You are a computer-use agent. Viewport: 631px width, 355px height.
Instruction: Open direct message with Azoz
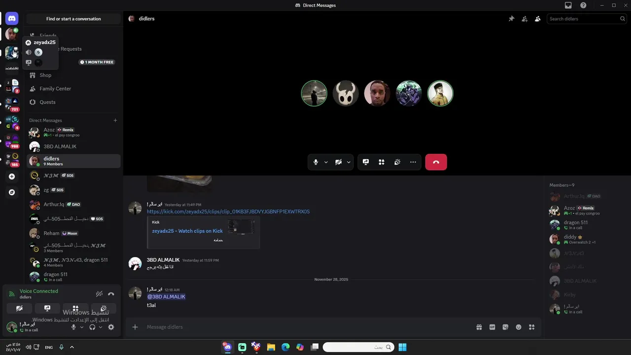click(x=73, y=132)
